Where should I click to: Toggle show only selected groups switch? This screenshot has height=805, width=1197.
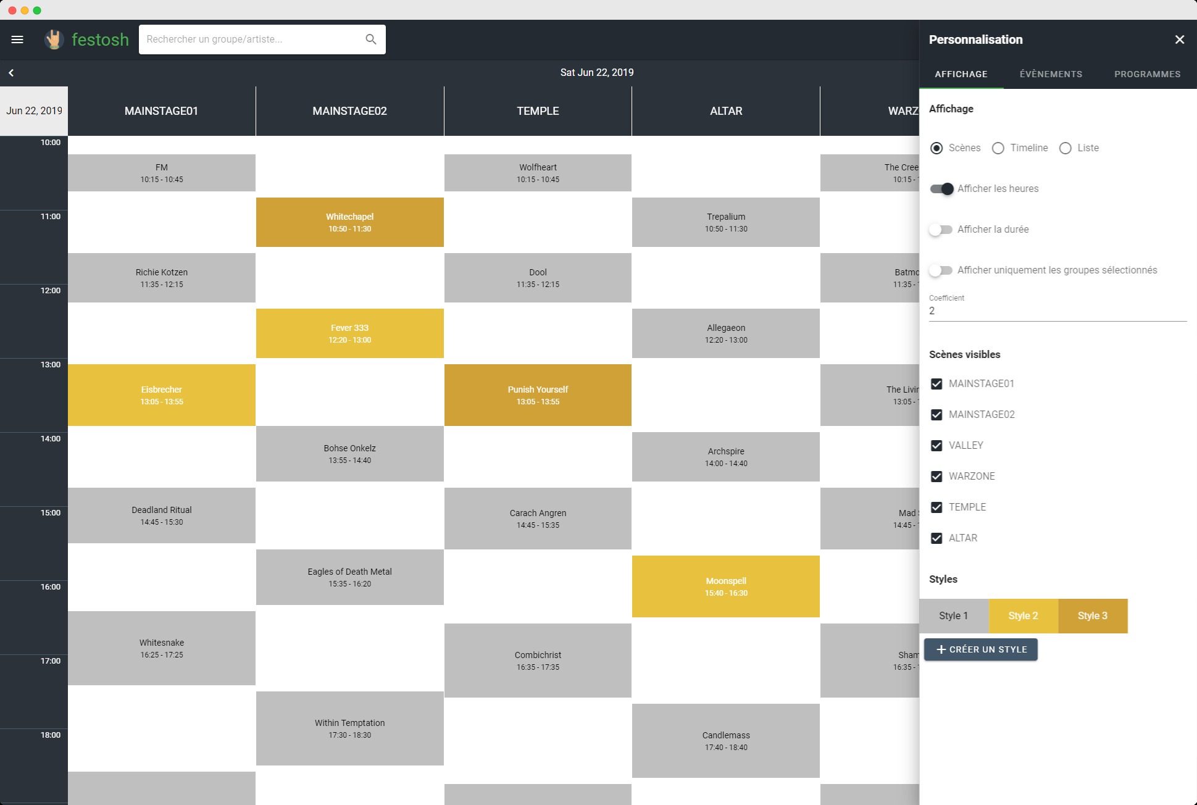pyautogui.click(x=941, y=270)
